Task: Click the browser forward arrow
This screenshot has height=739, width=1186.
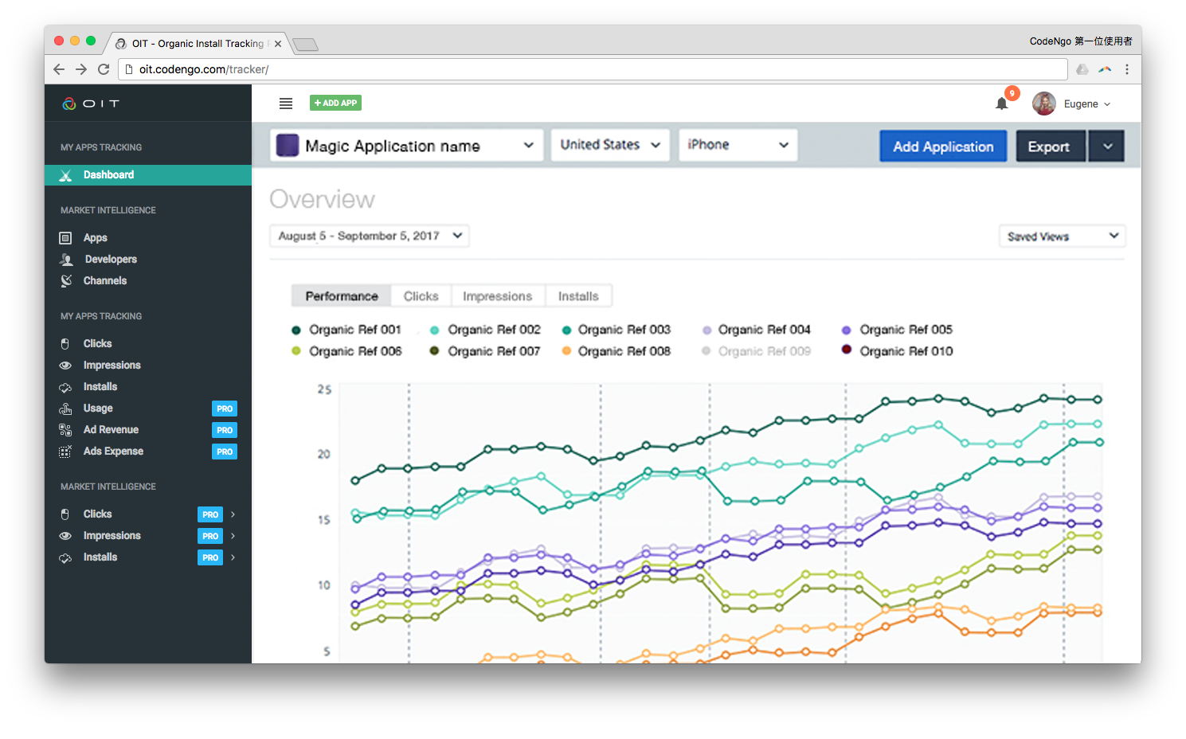Action: click(81, 69)
